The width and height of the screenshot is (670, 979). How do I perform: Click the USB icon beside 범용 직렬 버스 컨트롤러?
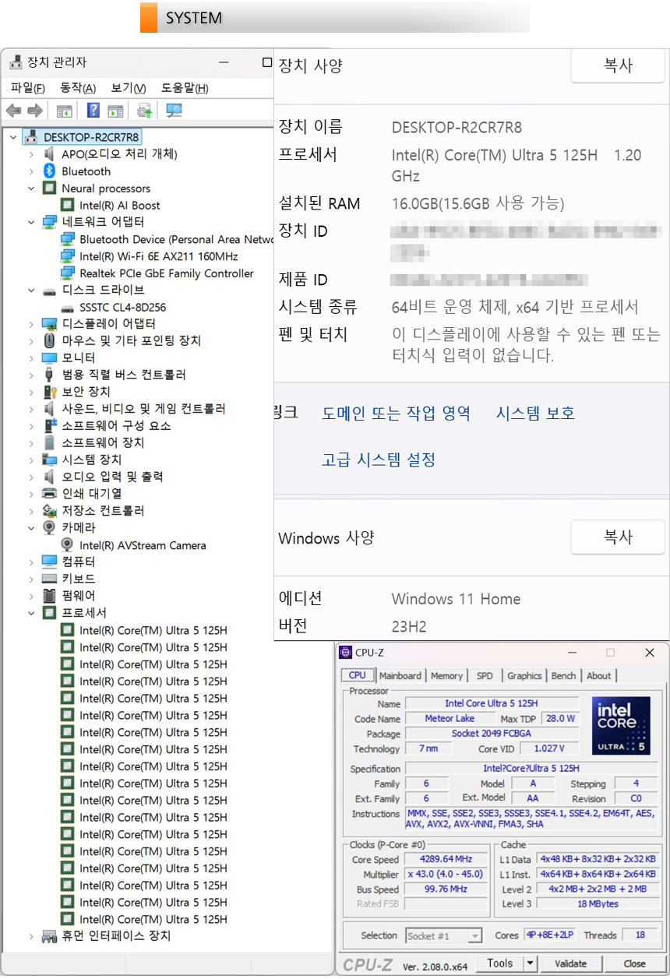pyautogui.click(x=49, y=375)
